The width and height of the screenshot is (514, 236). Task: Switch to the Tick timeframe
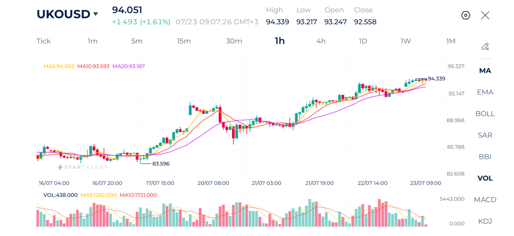pyautogui.click(x=44, y=41)
